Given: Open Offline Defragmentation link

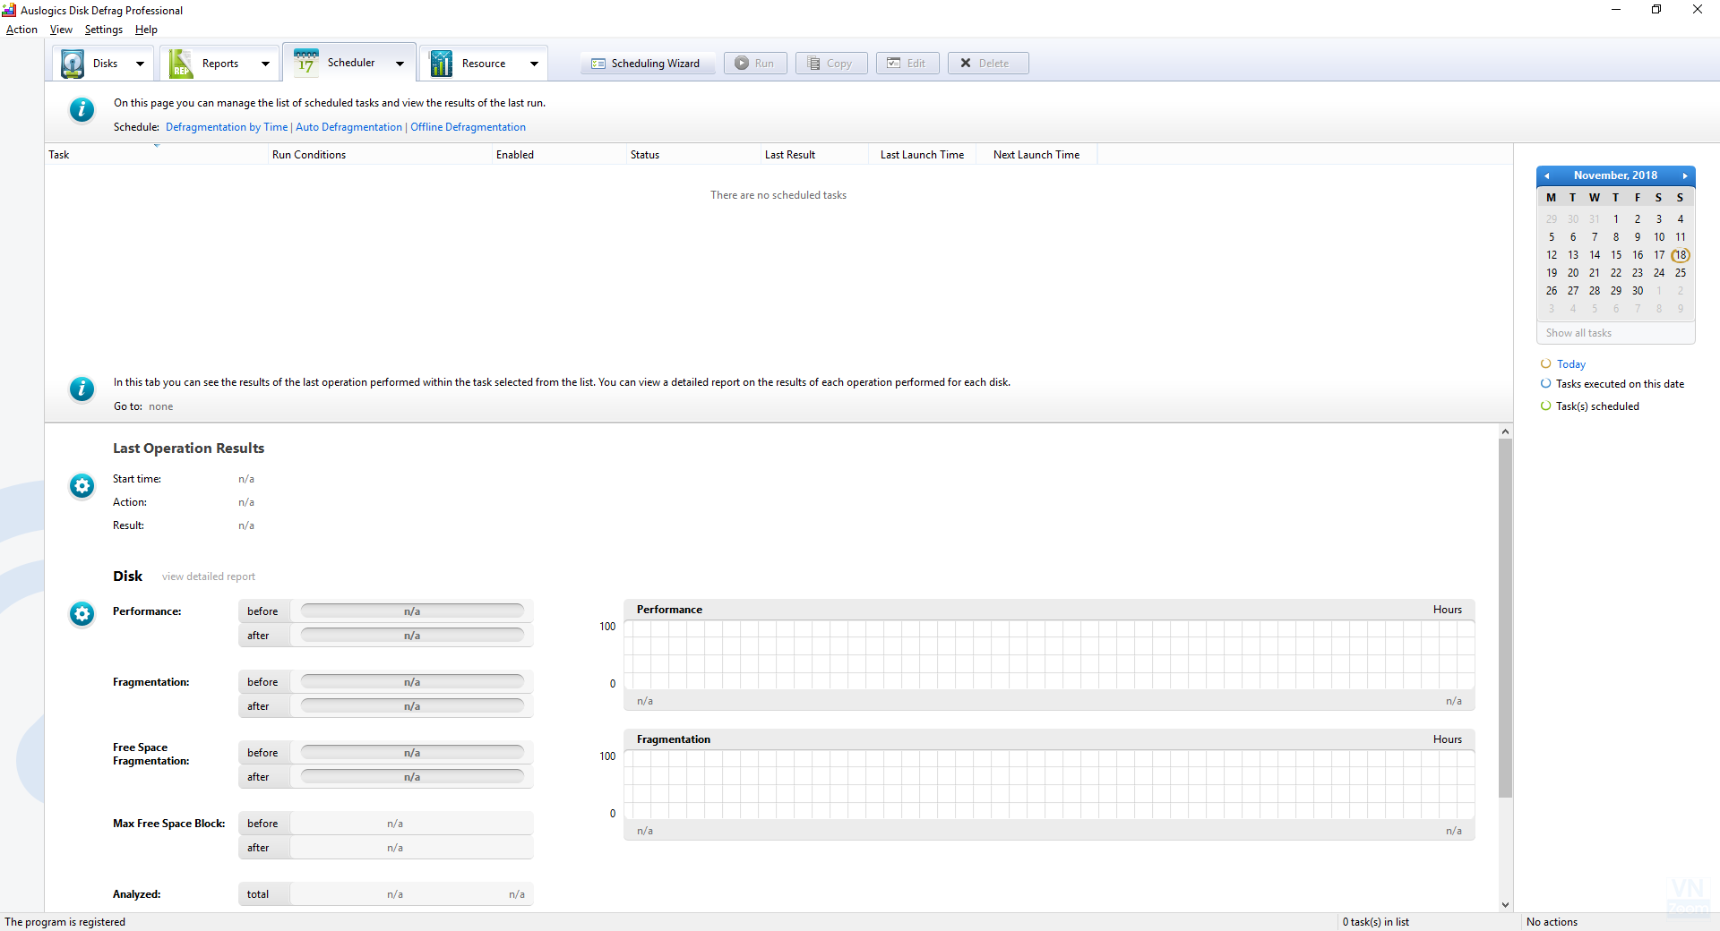Looking at the screenshot, I should (468, 127).
